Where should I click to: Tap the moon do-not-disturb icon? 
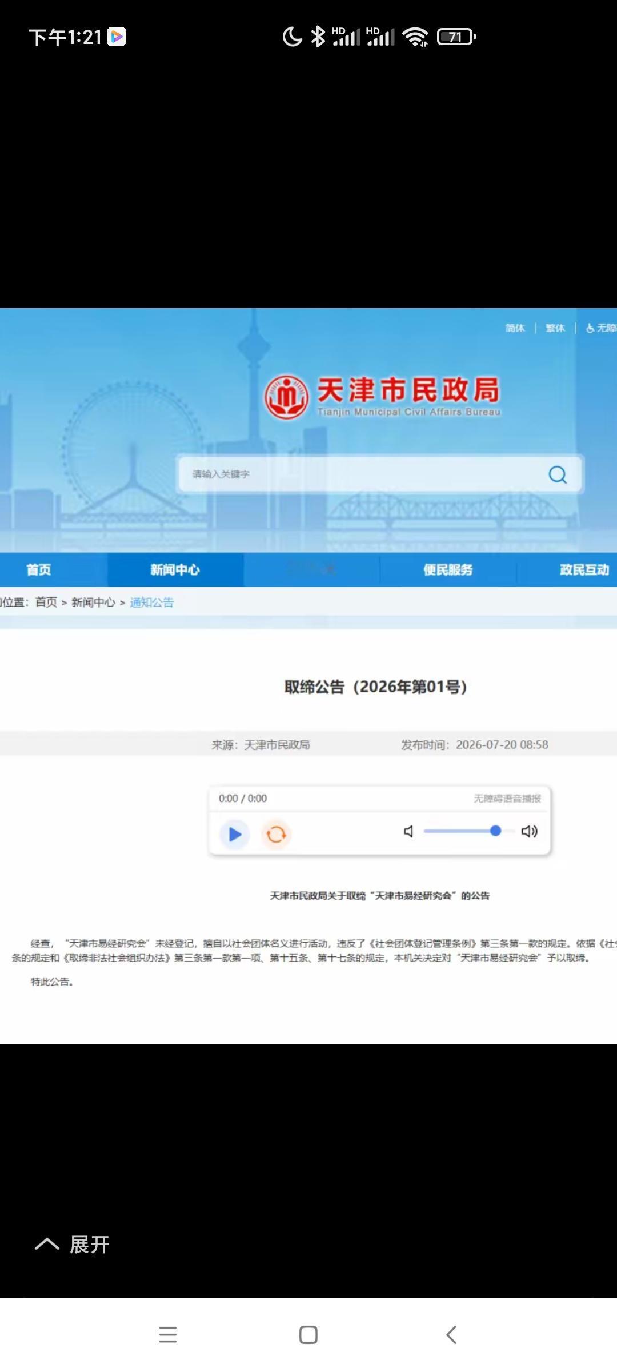[x=292, y=37]
